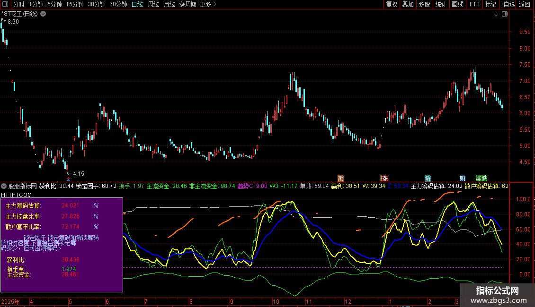Select the 周线 weekly chart tab
The height and width of the screenshot is (307, 535).
click(x=153, y=4)
